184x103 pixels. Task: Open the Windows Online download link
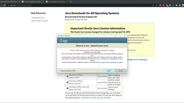coord(76,75)
